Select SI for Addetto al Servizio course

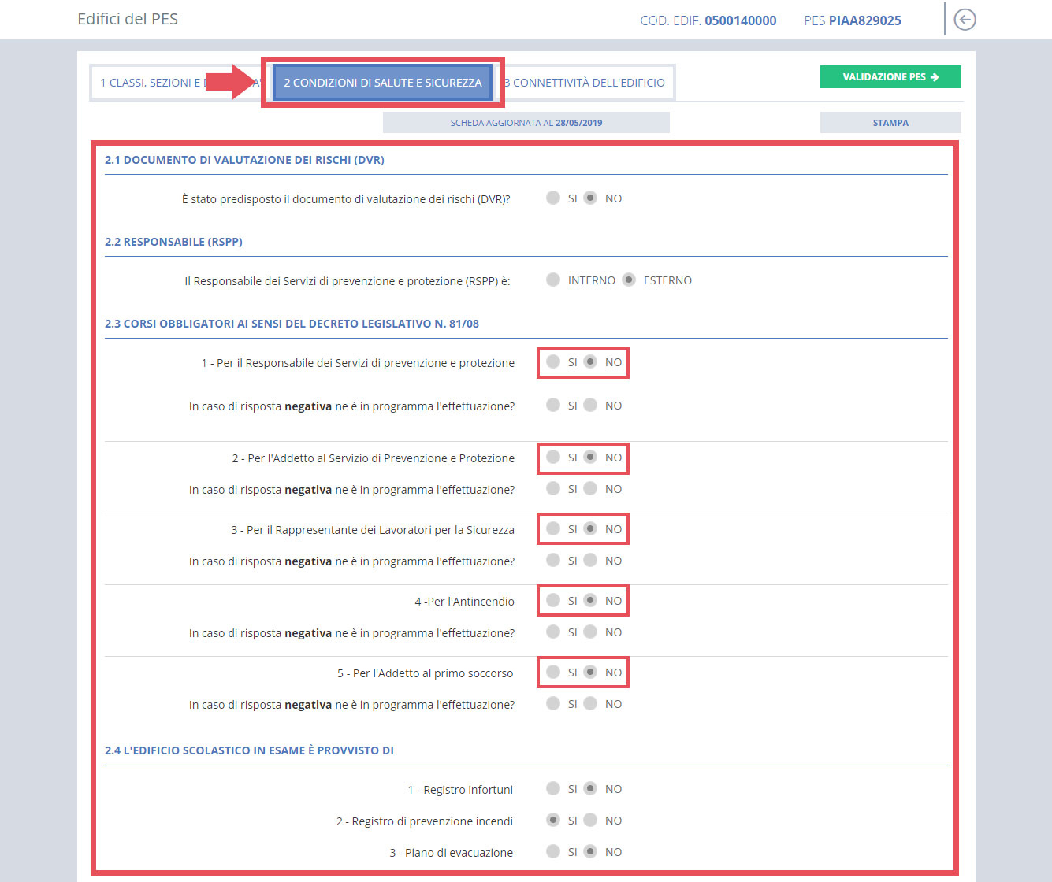click(553, 457)
